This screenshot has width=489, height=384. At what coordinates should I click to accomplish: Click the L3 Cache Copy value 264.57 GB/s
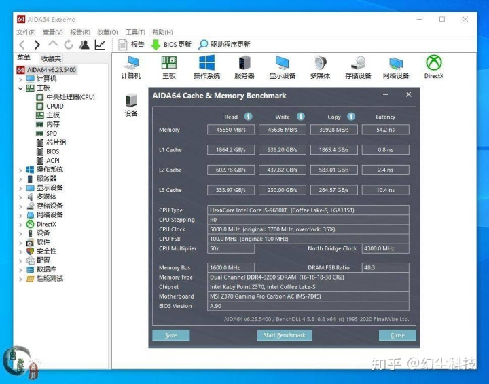(x=333, y=190)
